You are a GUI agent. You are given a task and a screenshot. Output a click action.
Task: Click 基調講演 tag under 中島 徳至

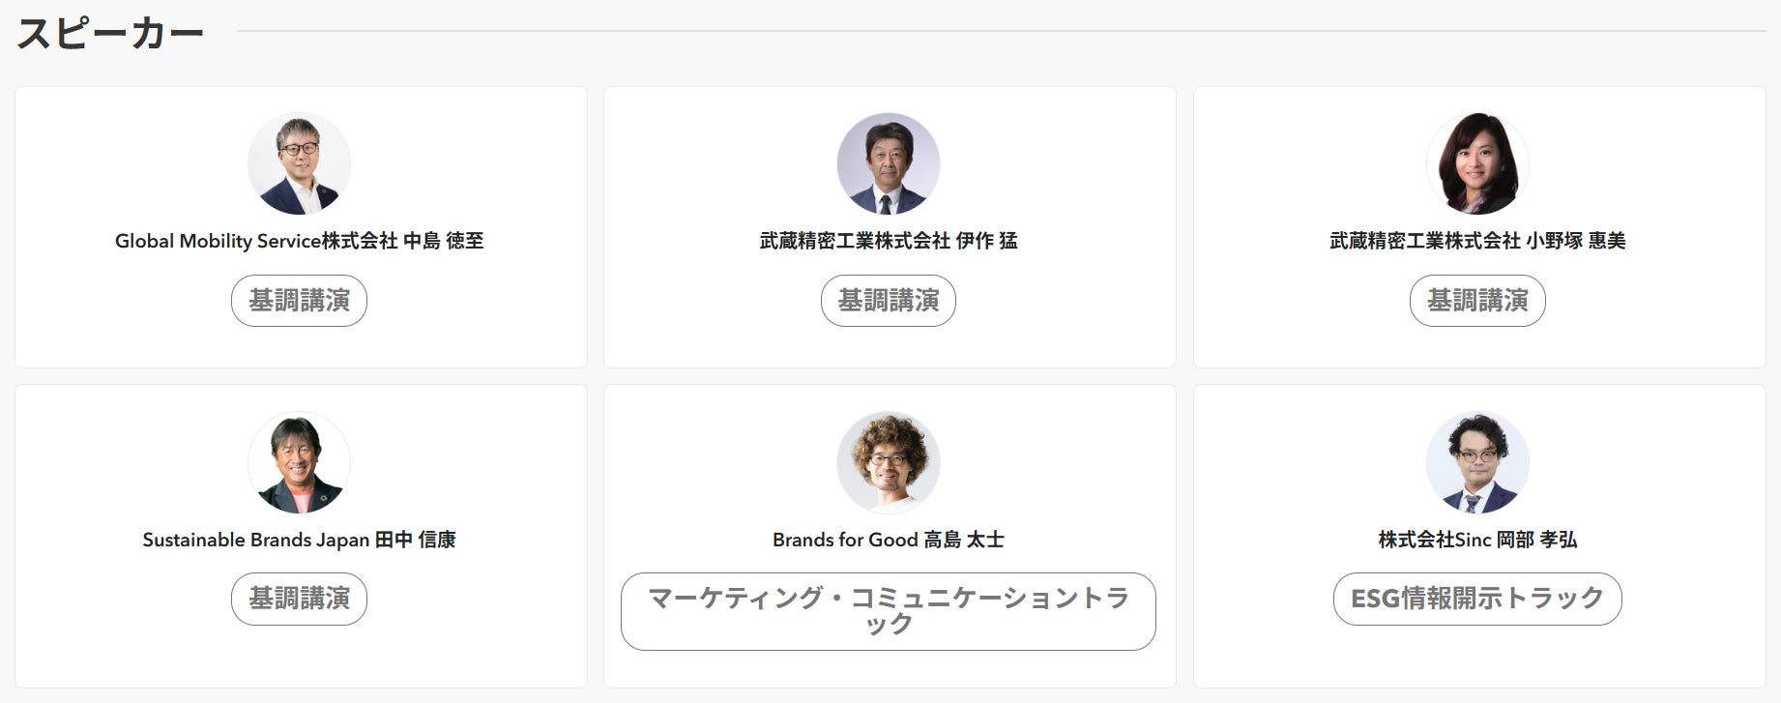pyautogui.click(x=299, y=301)
